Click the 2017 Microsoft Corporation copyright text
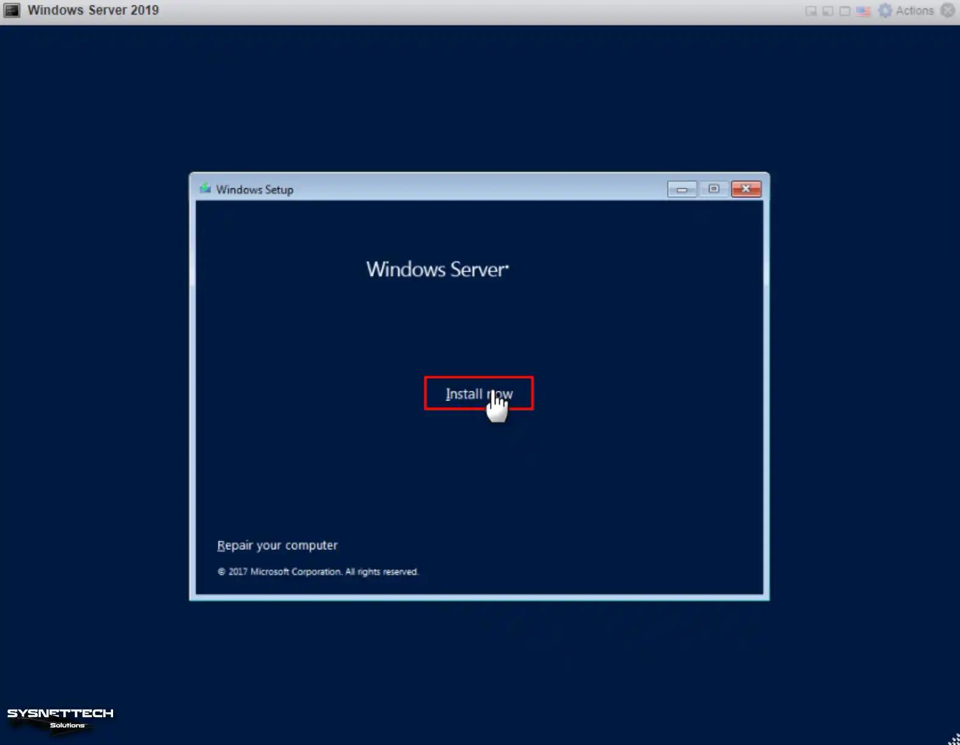Screen dimensions: 960x745 [318, 572]
